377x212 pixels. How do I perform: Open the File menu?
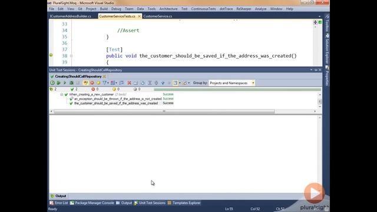[x=51, y=9]
